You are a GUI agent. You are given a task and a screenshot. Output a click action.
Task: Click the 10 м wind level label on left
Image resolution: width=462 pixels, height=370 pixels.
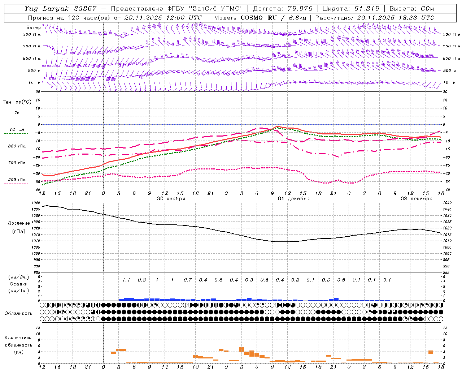(x=34, y=83)
